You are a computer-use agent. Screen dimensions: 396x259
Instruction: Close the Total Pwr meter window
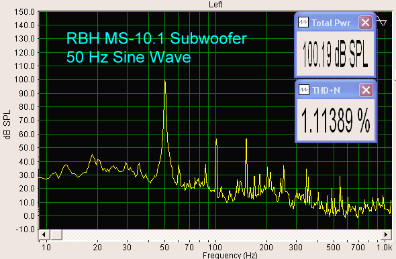point(365,23)
